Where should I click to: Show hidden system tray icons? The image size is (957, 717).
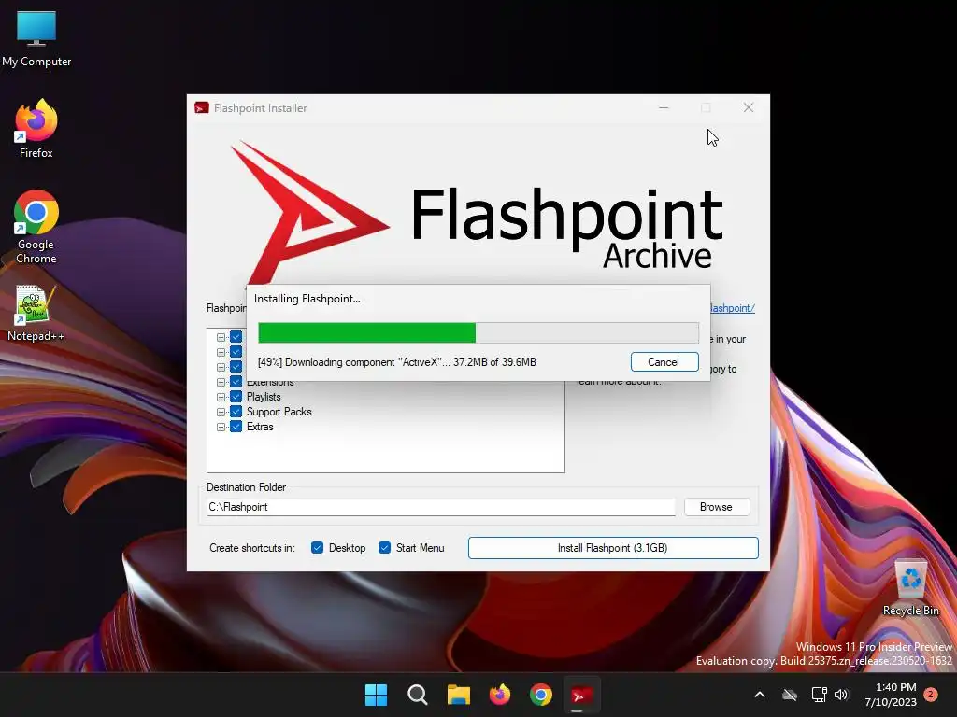pos(760,695)
